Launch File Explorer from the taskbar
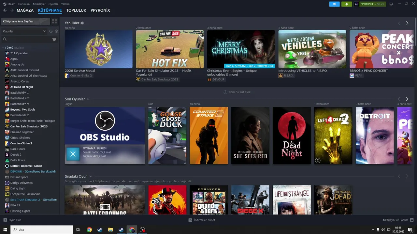 (110, 230)
